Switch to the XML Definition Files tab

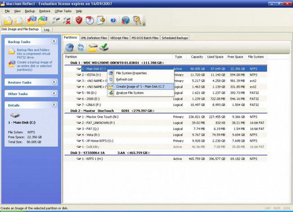[x=93, y=38]
